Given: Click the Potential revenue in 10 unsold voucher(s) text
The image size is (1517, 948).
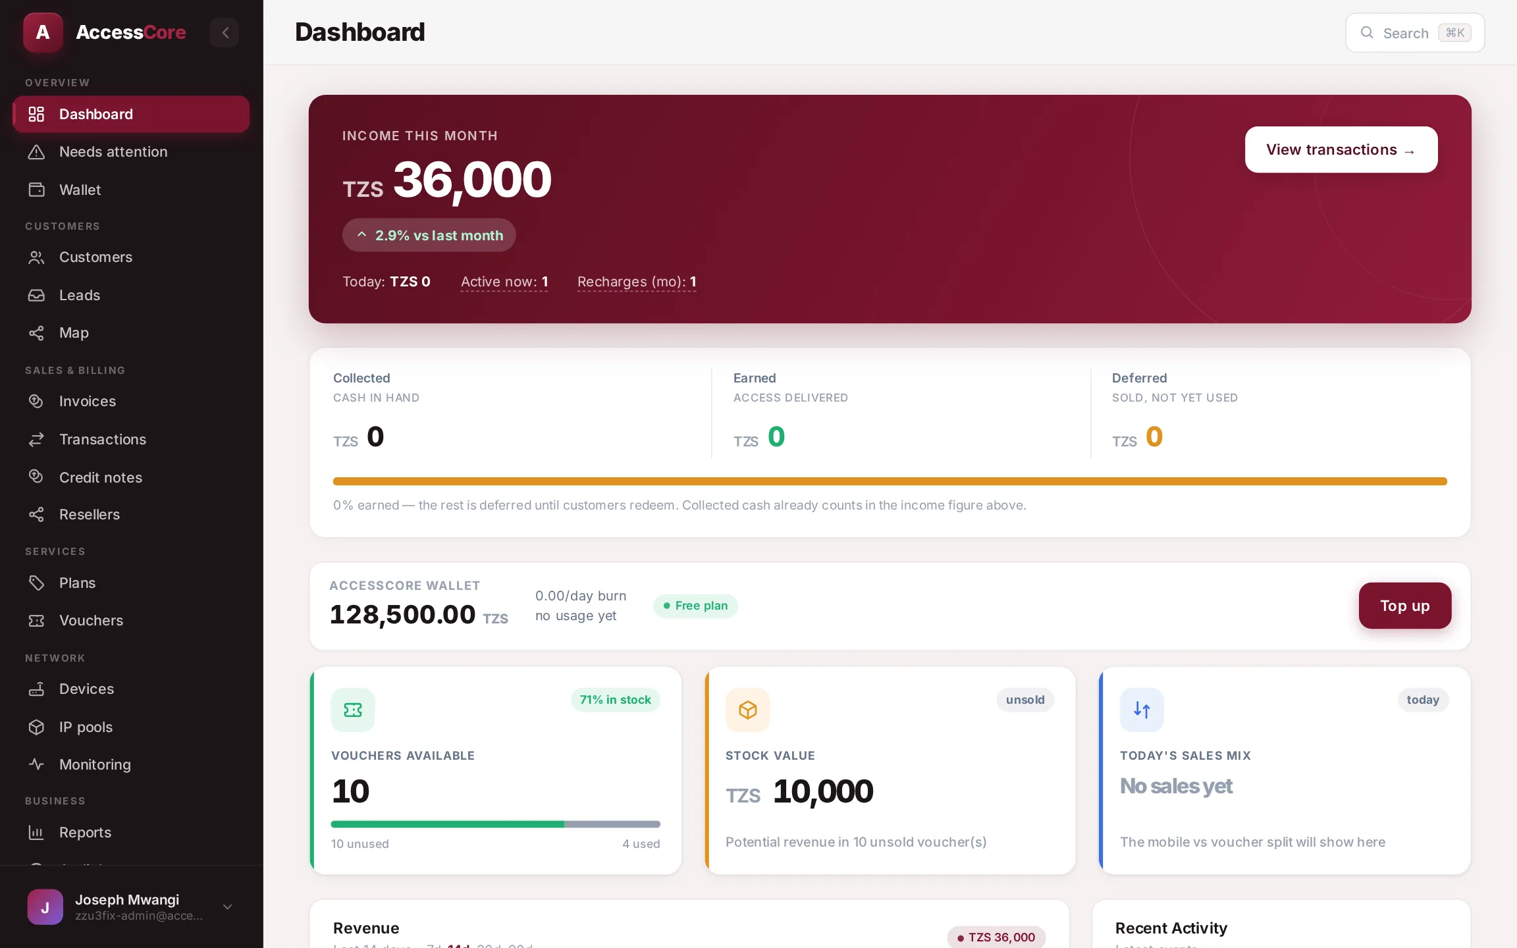Looking at the screenshot, I should click(x=856, y=843).
